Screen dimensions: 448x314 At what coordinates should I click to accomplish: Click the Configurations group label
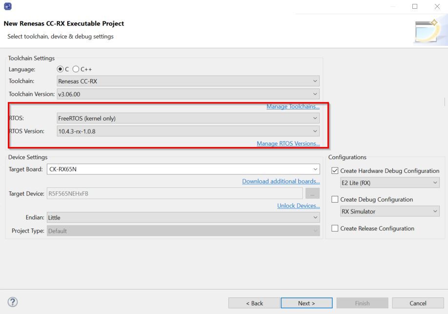point(347,157)
